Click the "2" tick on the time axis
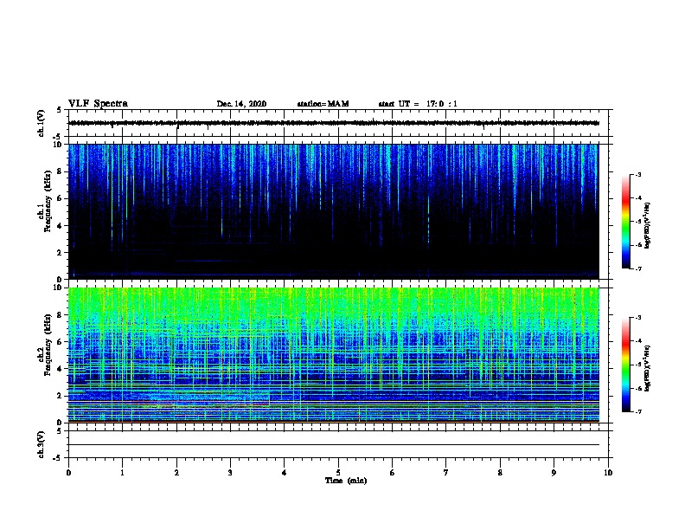Screen dimensions: 685x530 [x=176, y=473]
